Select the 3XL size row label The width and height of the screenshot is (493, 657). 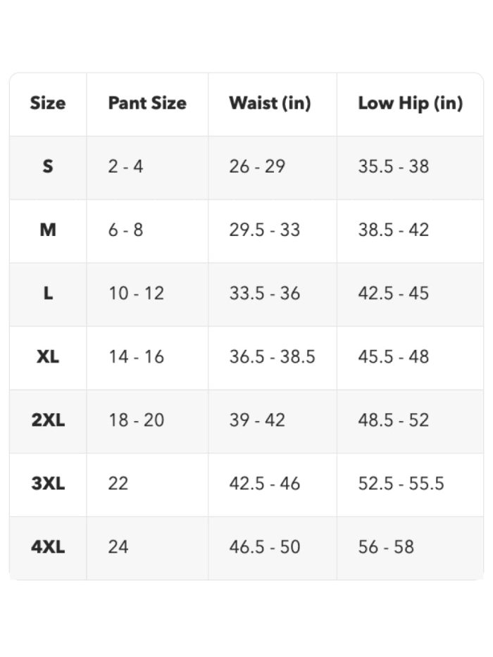(48, 484)
